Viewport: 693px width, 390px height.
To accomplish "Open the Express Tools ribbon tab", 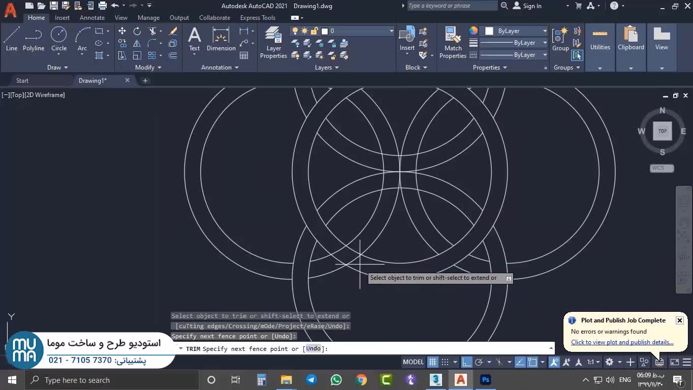I will 258,18.
